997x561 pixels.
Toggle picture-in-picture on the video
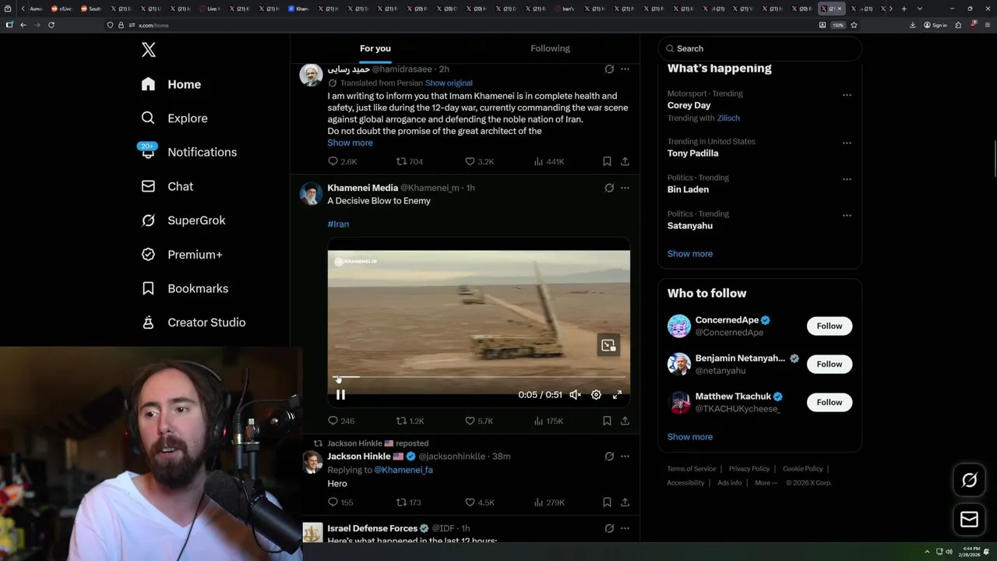(x=608, y=345)
